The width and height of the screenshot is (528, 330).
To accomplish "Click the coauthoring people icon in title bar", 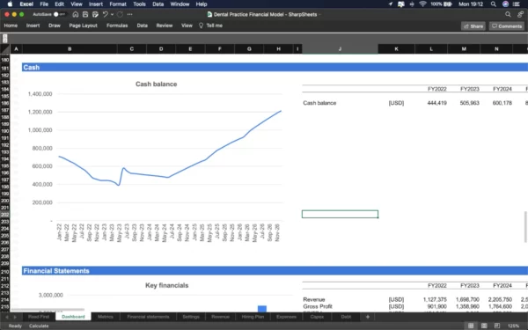I will pyautogui.click(x=521, y=14).
